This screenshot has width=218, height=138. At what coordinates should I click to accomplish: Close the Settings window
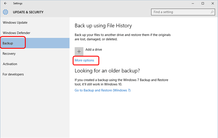[212, 3]
